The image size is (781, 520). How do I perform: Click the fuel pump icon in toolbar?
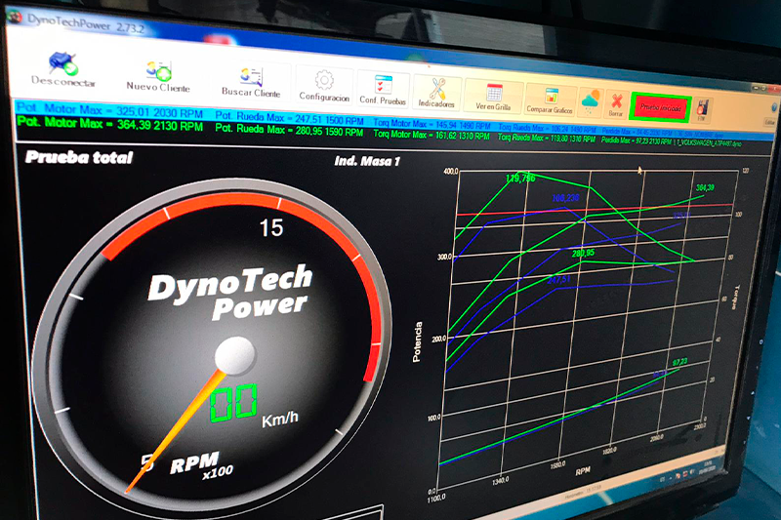tap(702, 107)
